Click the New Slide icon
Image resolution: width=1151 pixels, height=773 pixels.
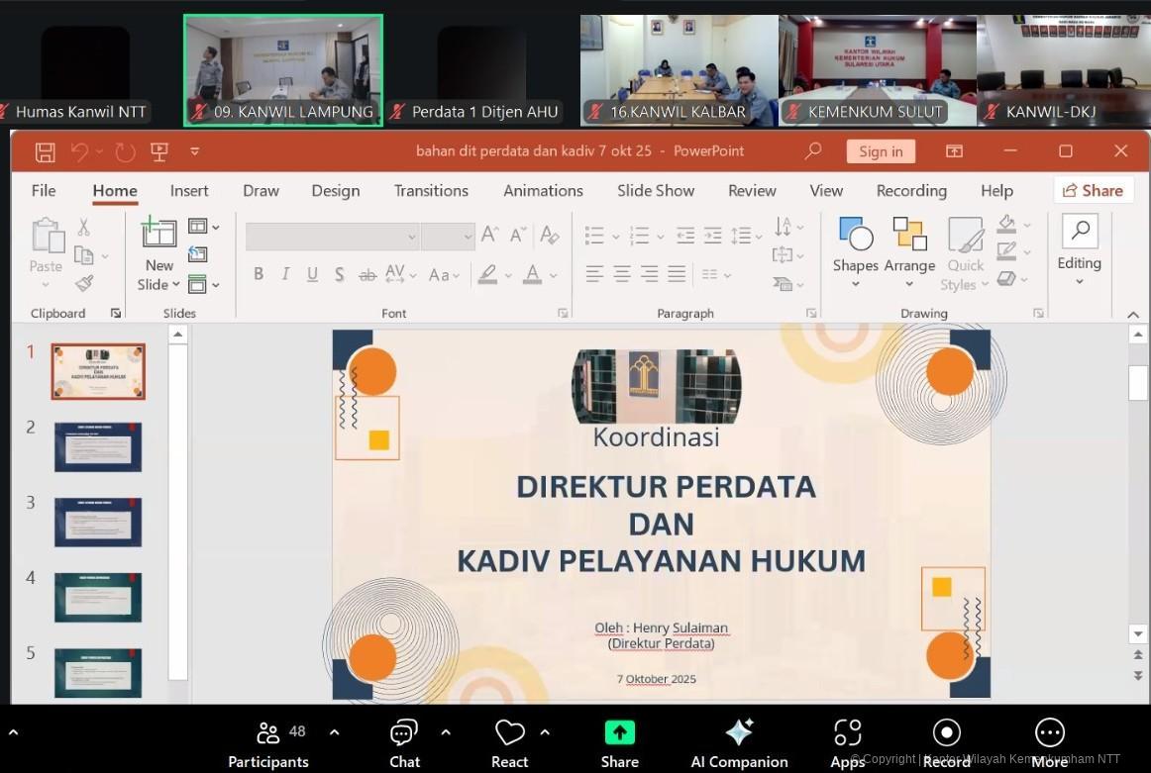158,234
